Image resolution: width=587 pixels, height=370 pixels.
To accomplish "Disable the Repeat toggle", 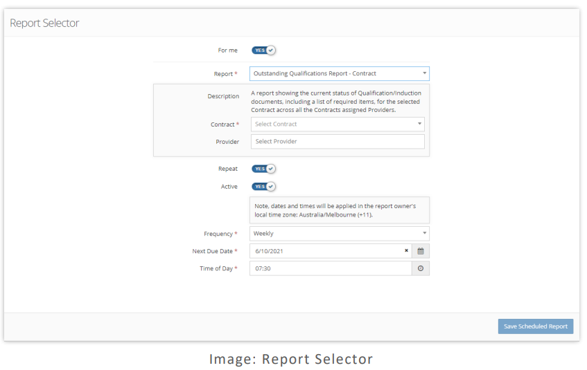I will (x=263, y=169).
